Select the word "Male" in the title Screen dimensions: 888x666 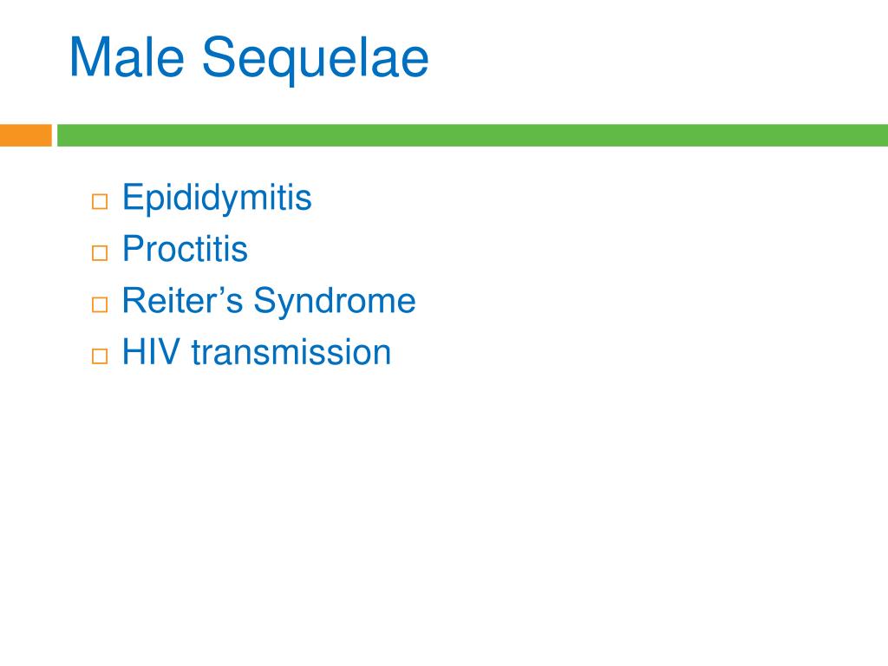[x=127, y=57]
